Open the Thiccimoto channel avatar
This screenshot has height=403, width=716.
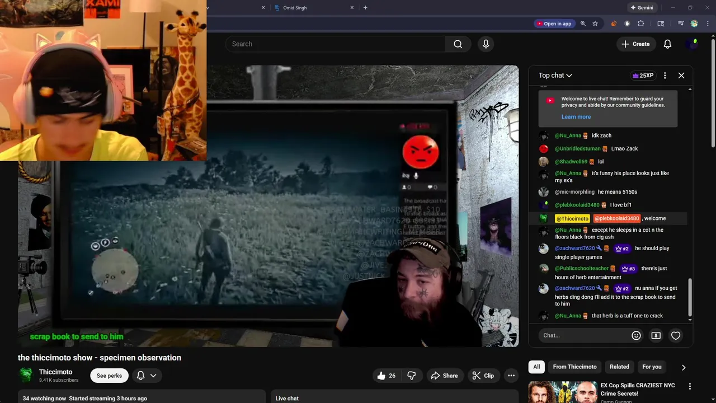[26, 375]
